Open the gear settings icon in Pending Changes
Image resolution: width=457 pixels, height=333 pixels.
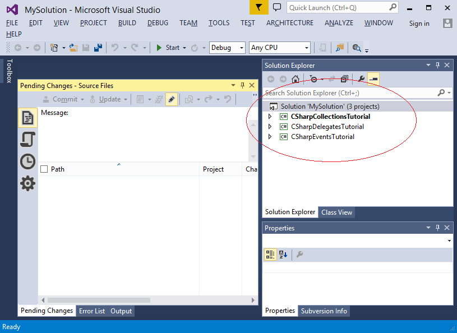pyautogui.click(x=27, y=183)
